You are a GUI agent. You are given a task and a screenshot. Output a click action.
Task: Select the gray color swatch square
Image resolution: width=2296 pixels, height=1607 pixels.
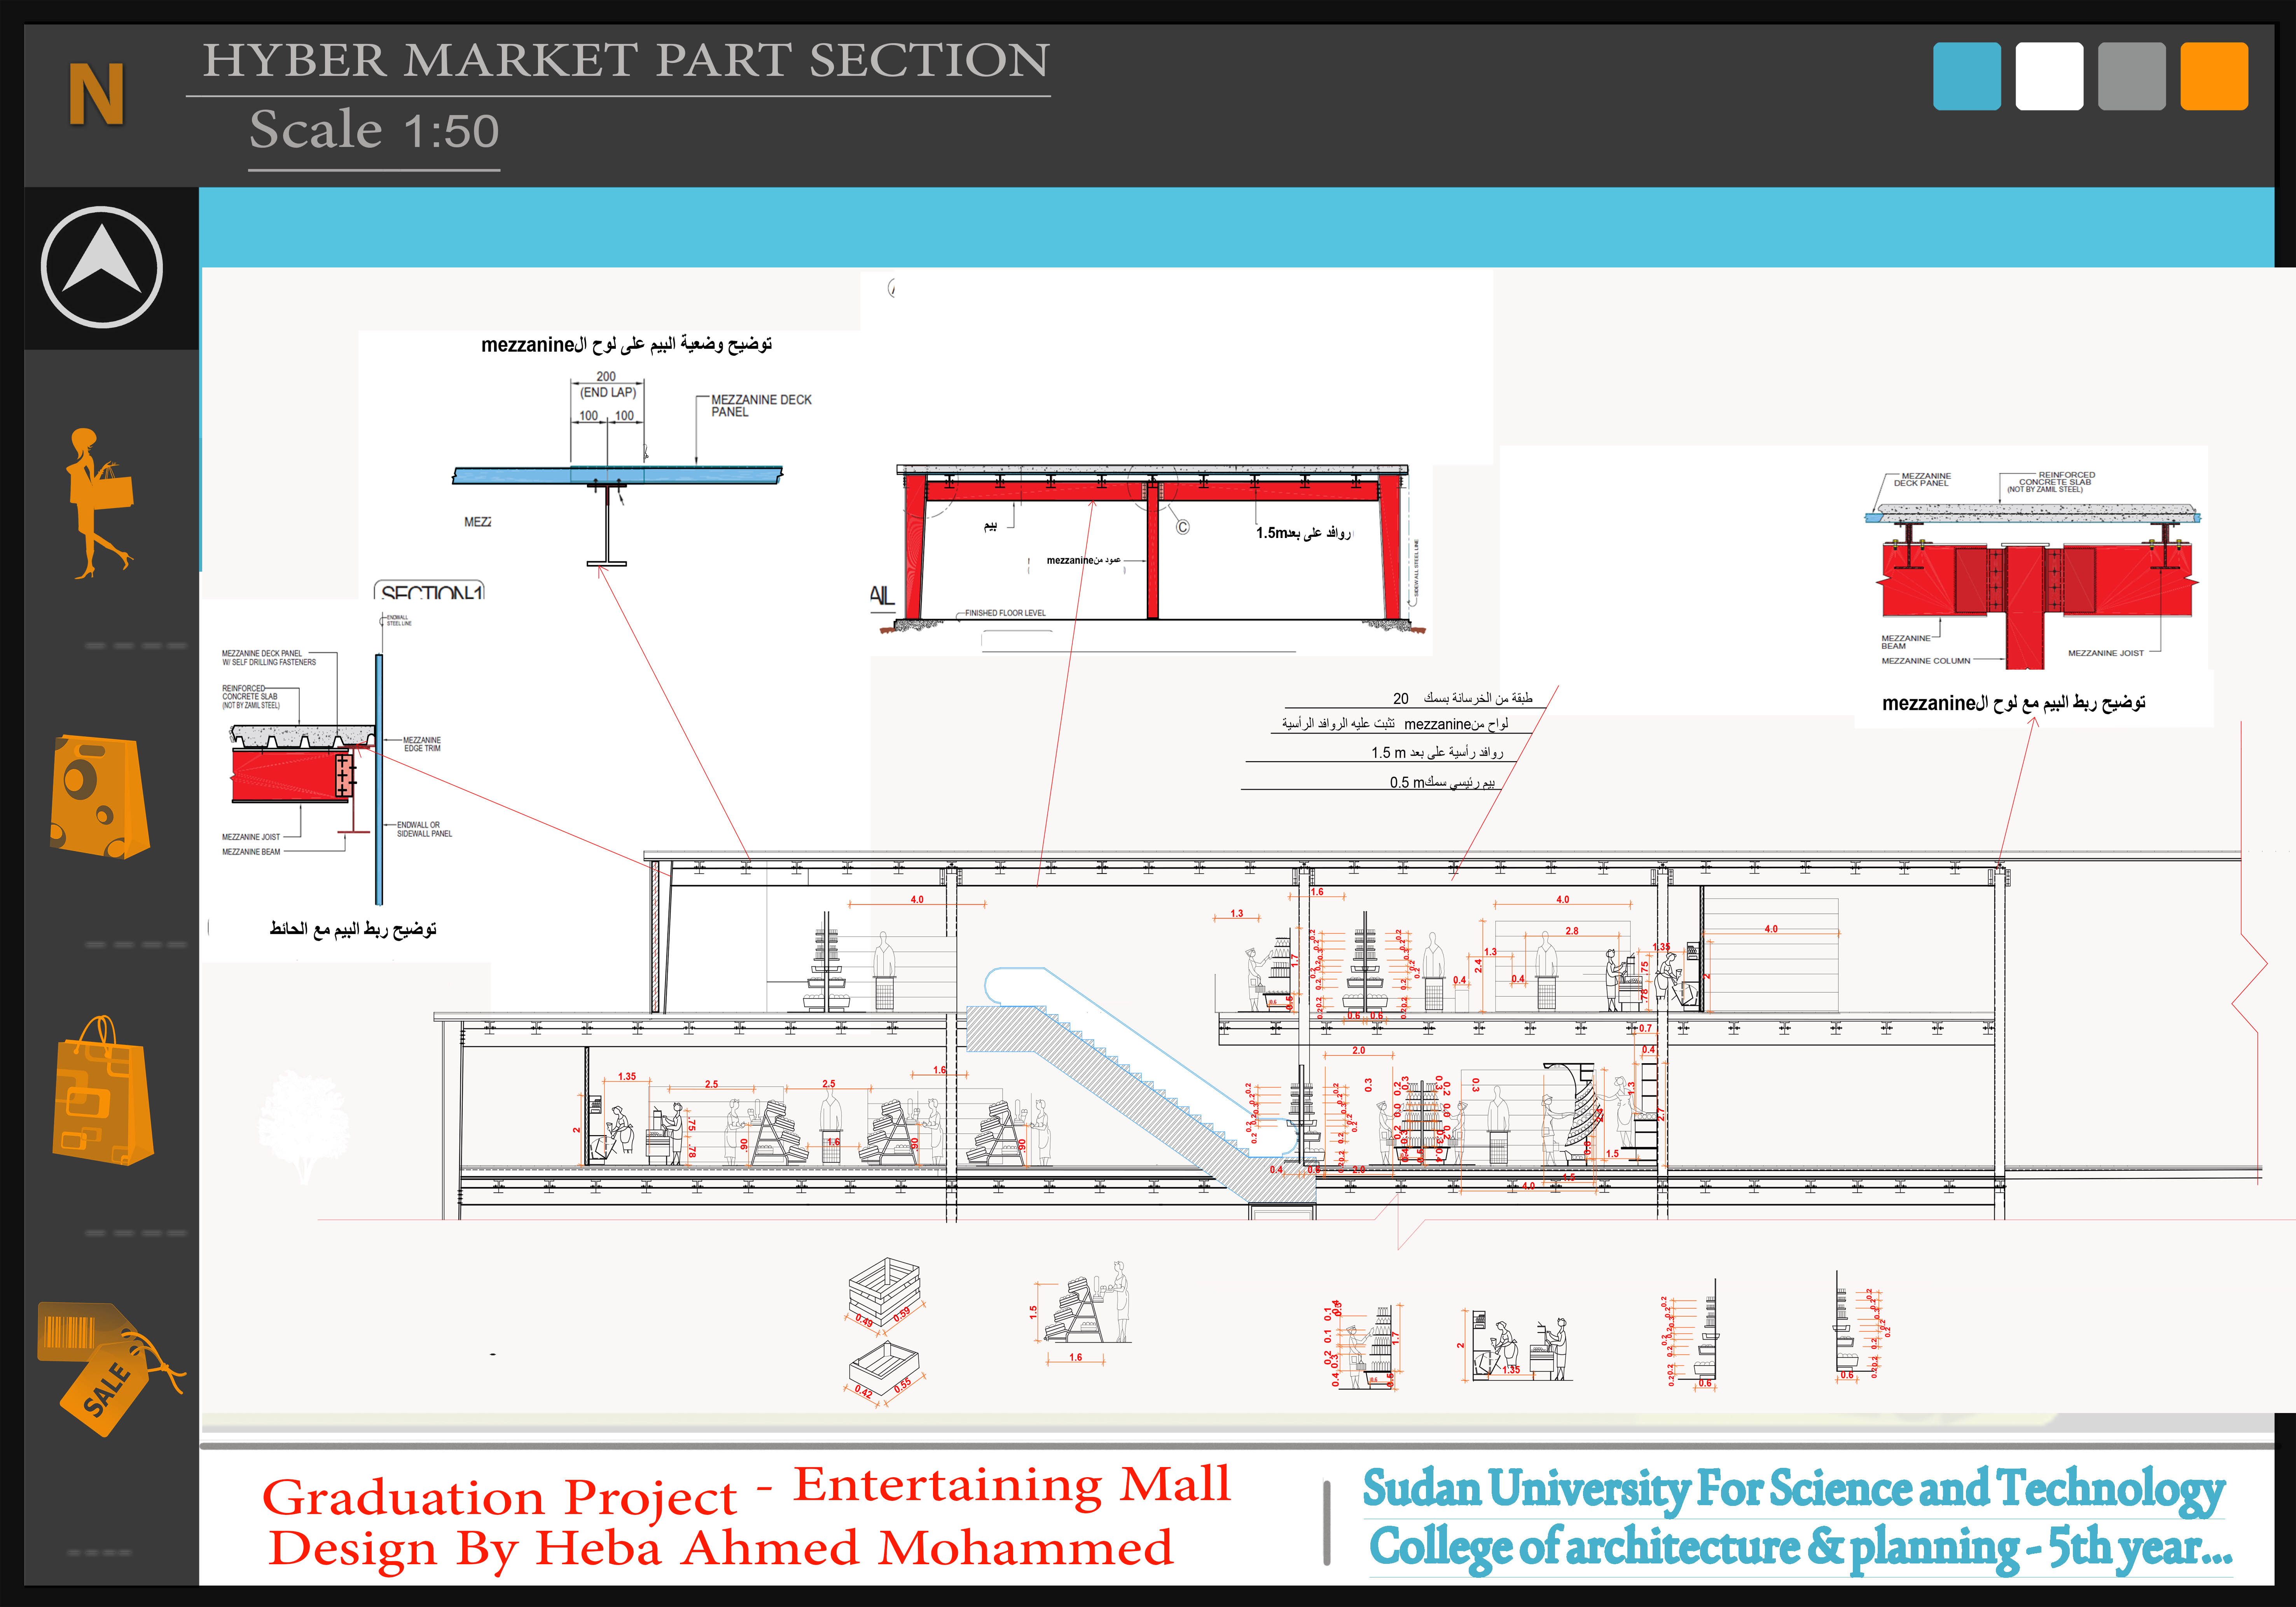pyautogui.click(x=2131, y=76)
